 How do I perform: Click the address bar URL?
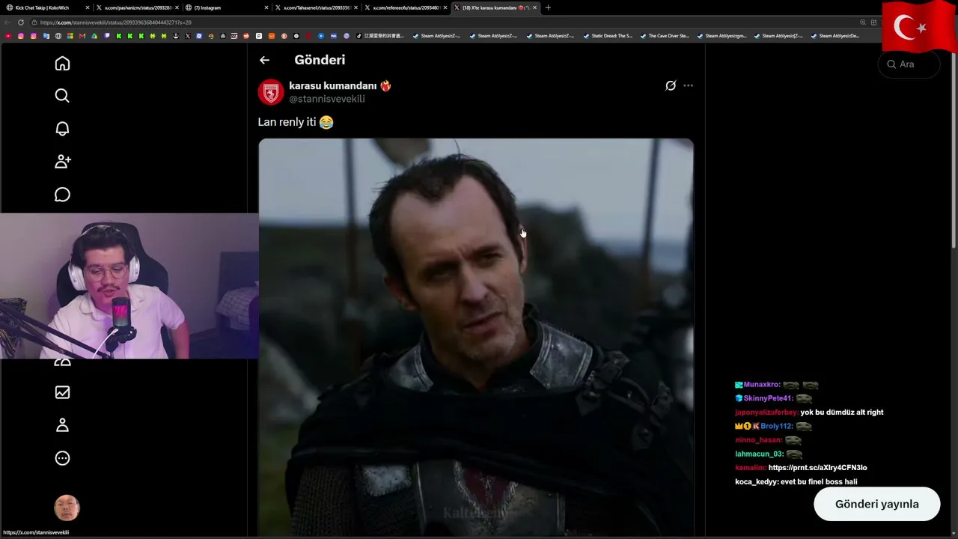[116, 22]
